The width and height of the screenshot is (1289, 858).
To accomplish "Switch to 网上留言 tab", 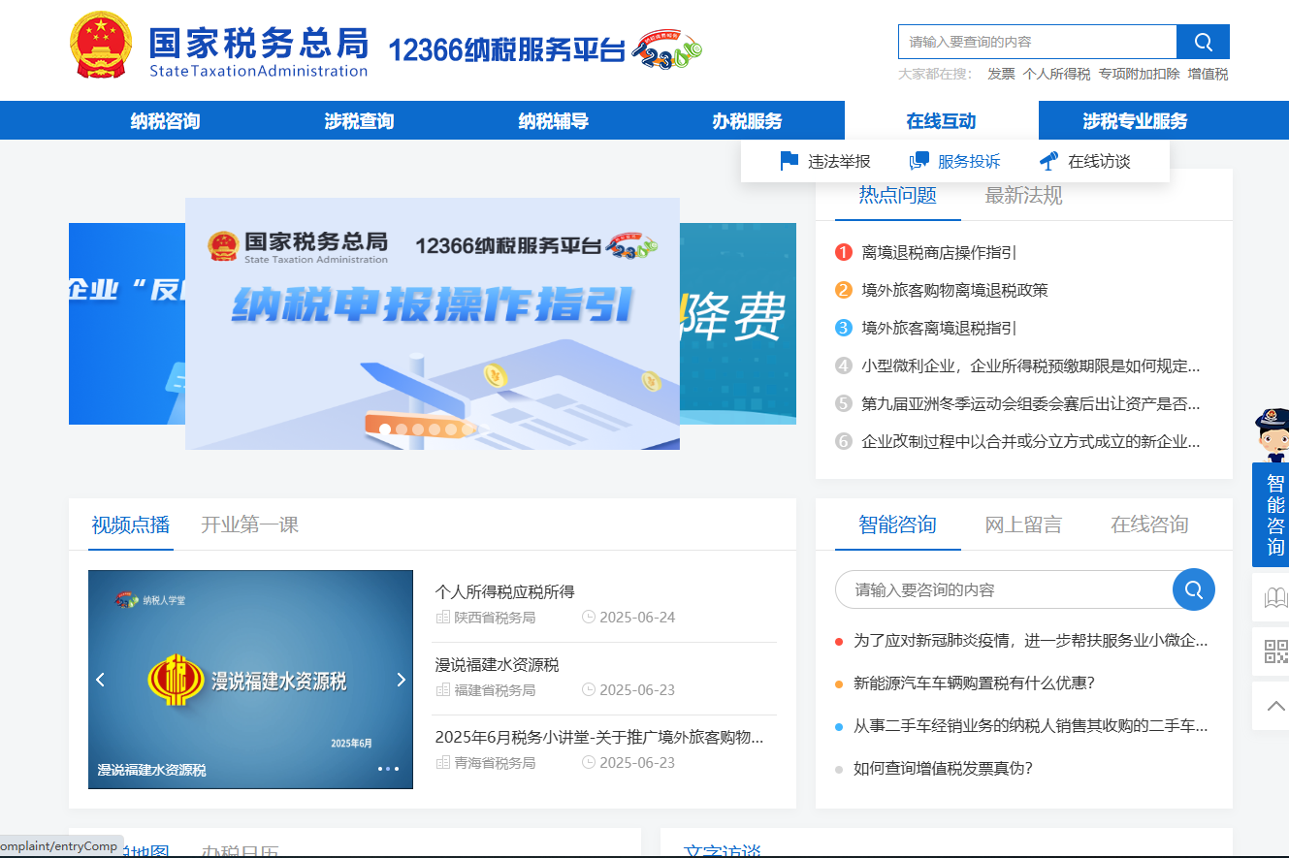I will click(x=1024, y=524).
